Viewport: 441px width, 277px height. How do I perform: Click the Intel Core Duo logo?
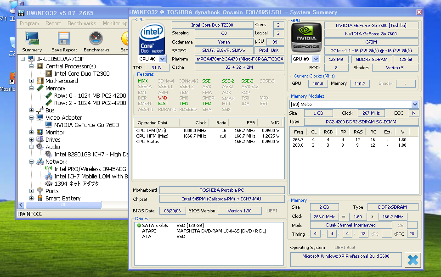pyautogui.click(x=152, y=38)
